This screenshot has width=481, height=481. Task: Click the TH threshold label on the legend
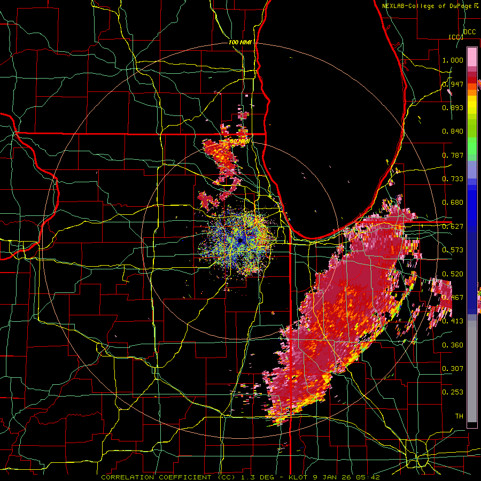coord(459,416)
